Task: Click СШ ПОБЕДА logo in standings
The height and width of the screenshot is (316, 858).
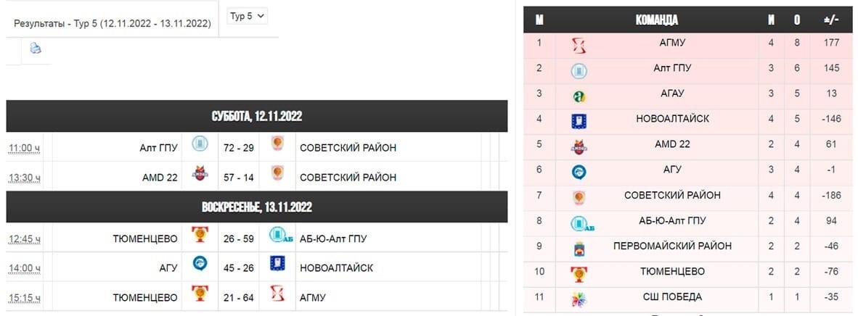Action: (579, 299)
